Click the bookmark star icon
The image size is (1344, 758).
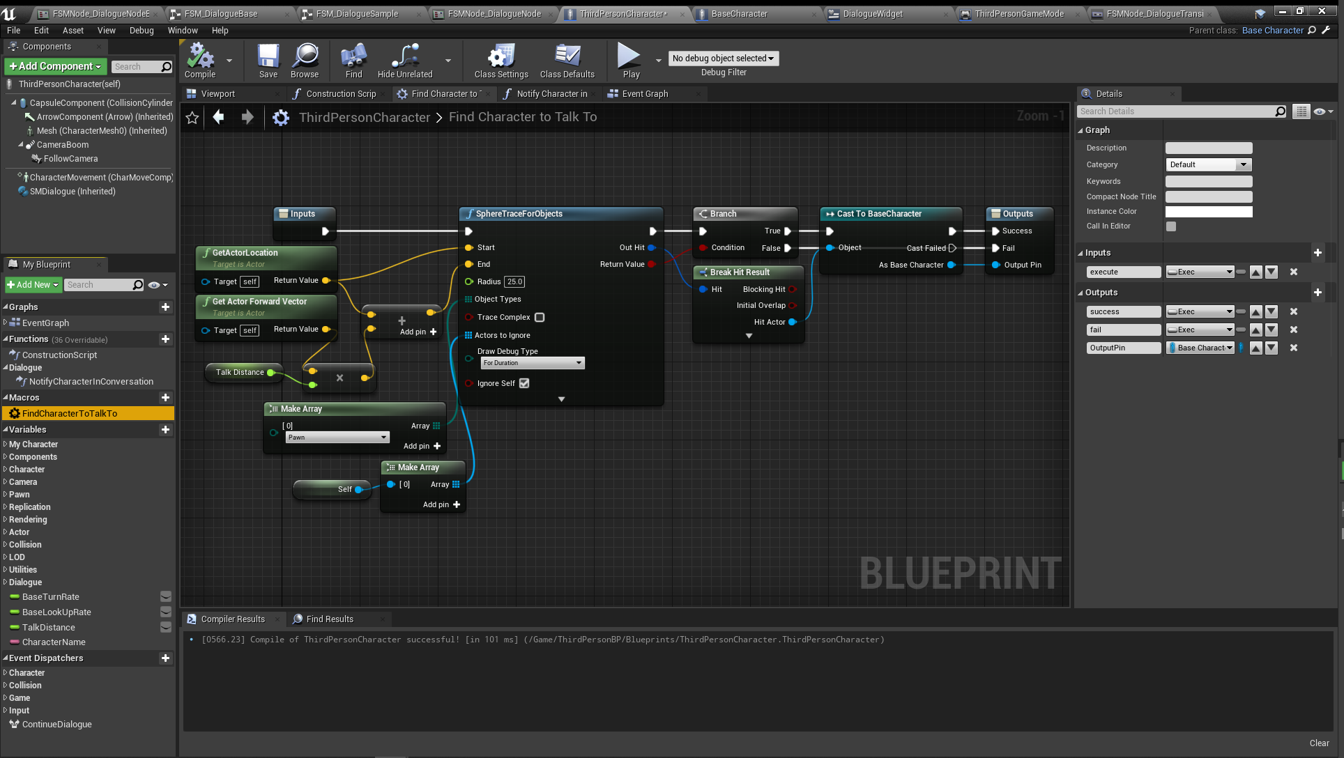click(x=192, y=118)
